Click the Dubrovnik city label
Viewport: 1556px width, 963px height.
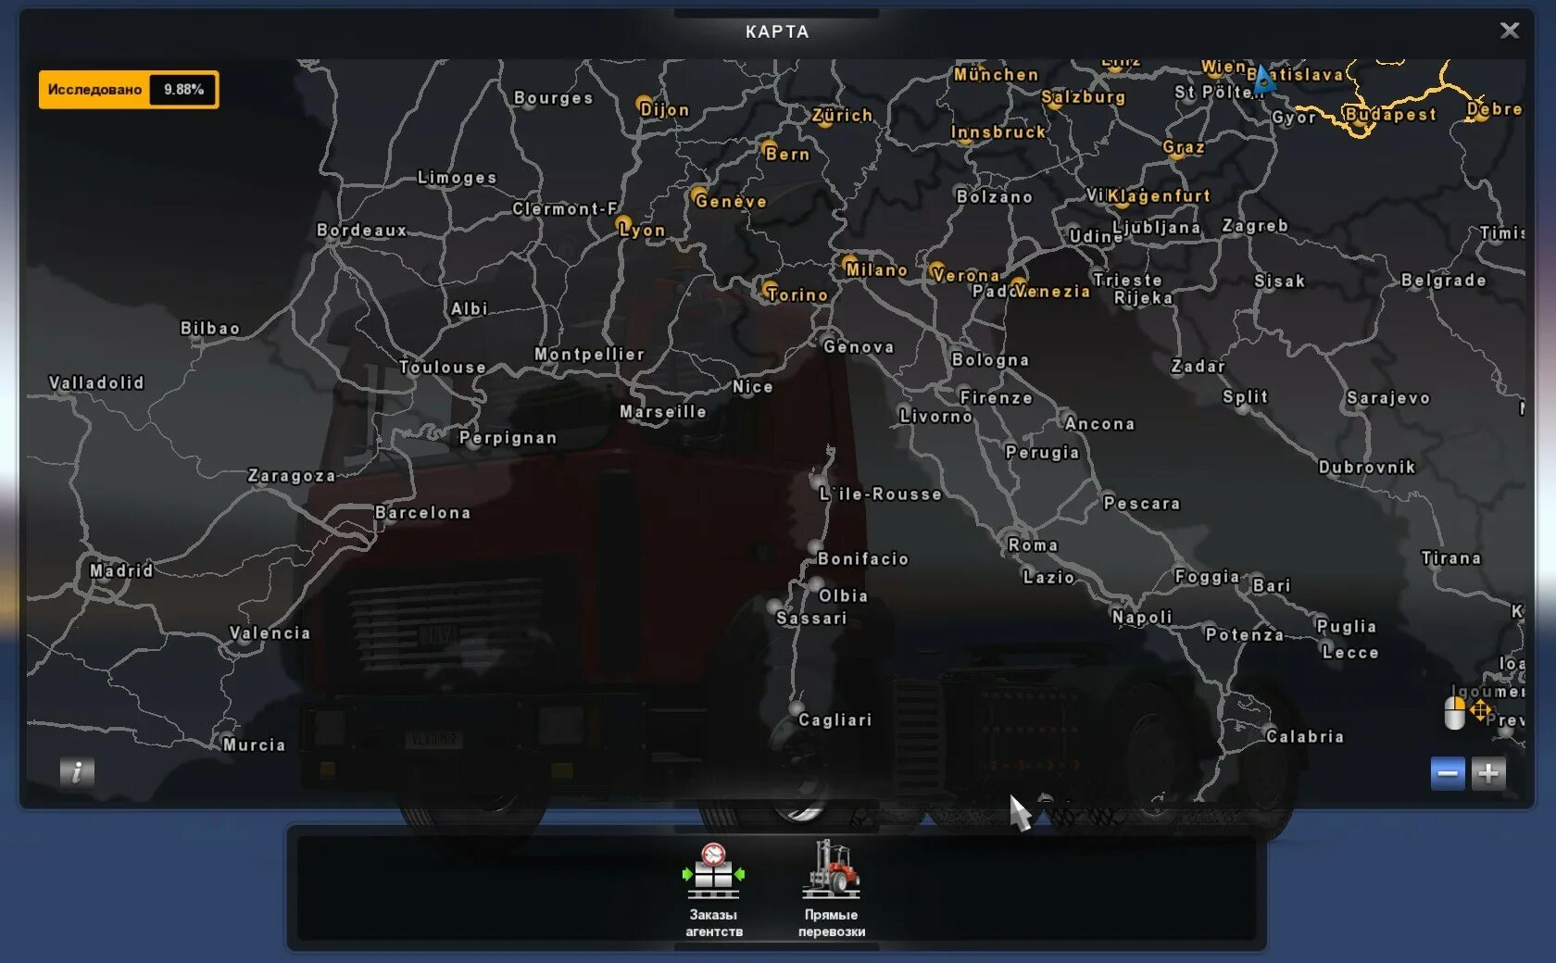point(1367,467)
